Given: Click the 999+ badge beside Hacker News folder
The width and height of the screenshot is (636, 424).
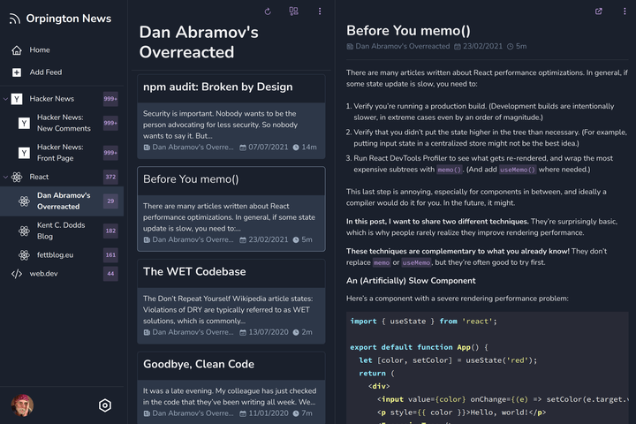Looking at the screenshot, I should pos(110,99).
